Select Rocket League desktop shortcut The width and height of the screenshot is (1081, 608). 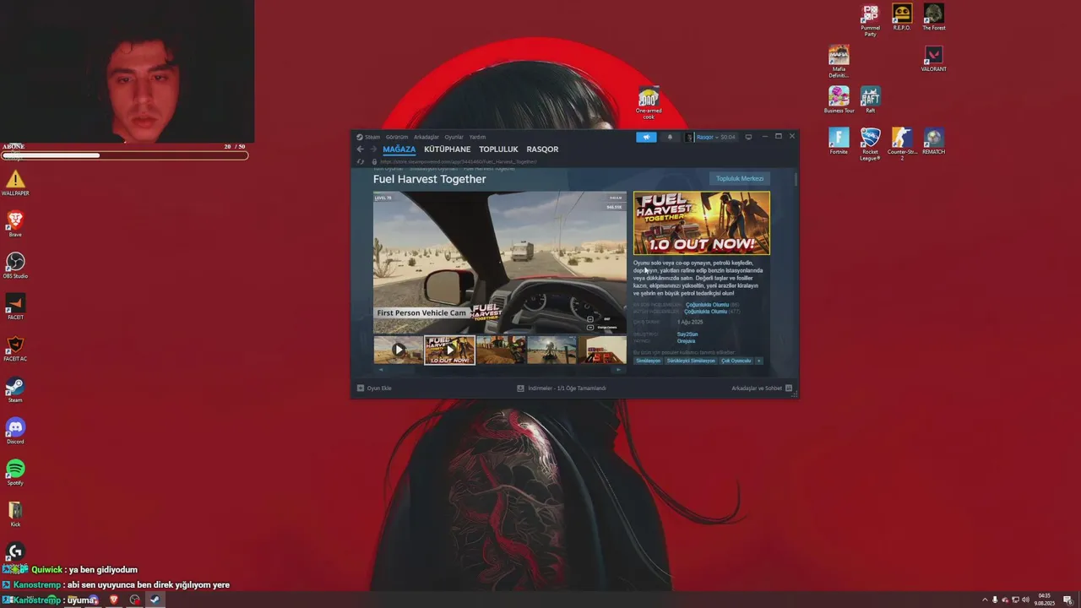[870, 144]
